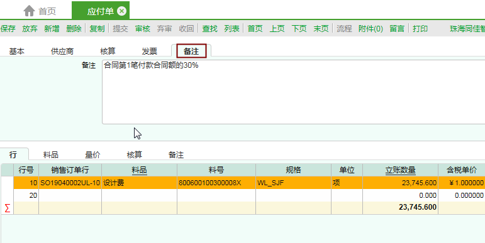The image size is (485, 243).
Task: Open the header 基本 tab
Action: pyautogui.click(x=17, y=51)
